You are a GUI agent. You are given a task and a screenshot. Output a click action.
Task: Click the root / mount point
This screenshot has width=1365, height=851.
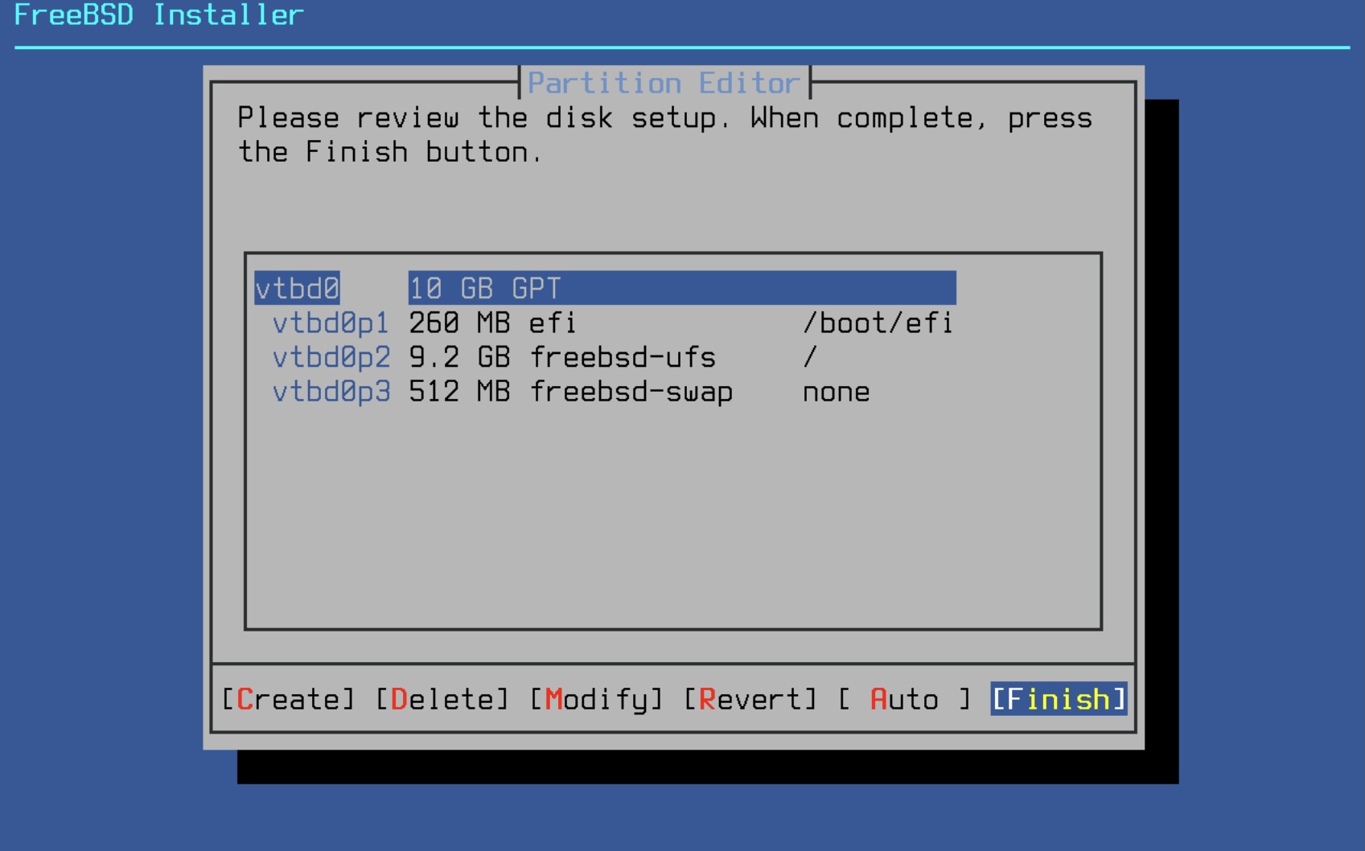click(810, 357)
